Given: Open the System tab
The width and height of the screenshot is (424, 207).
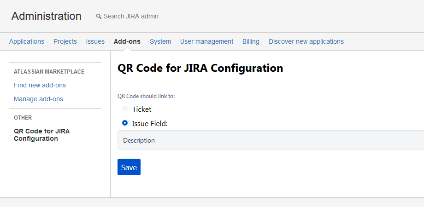Looking at the screenshot, I should point(160,41).
